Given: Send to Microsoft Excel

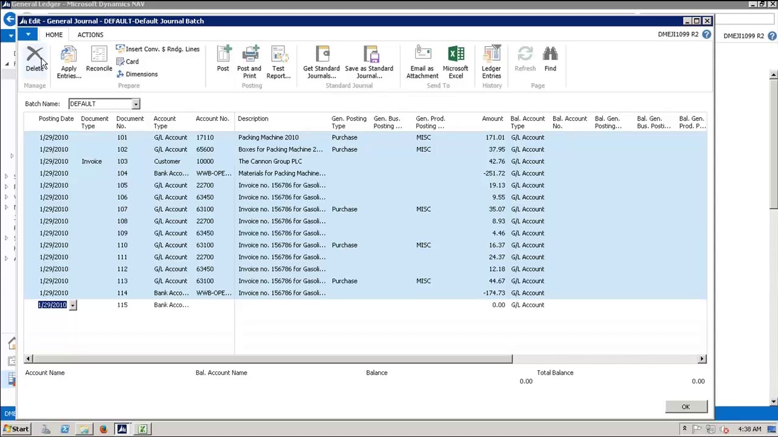Looking at the screenshot, I should click(455, 63).
